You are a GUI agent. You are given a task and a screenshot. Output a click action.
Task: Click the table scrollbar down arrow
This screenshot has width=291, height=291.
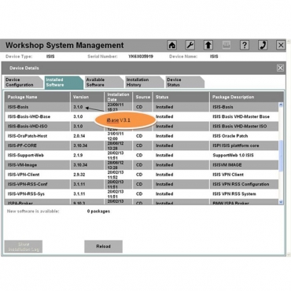click(281, 202)
